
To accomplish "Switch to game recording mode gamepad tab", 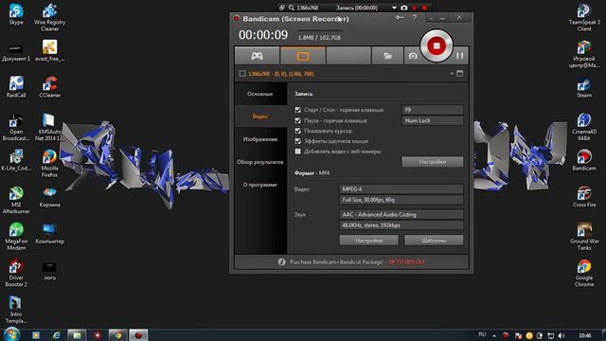I will coord(257,56).
